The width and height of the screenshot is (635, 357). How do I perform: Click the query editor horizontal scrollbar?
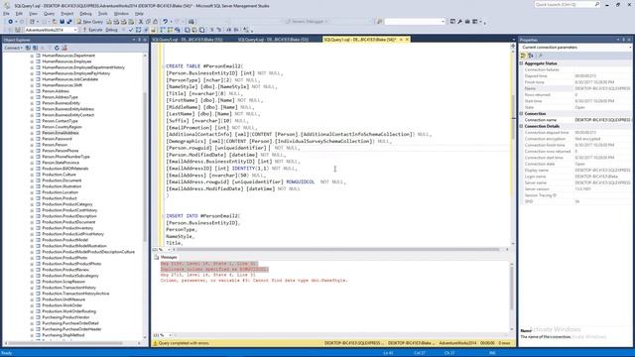point(338,249)
